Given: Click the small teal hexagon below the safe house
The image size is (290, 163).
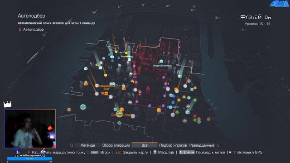Looking at the screenshot, I should tap(119, 123).
